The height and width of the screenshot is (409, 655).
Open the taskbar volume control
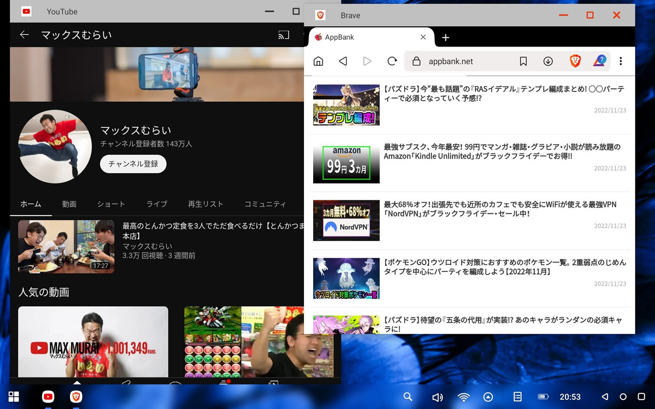point(437,397)
